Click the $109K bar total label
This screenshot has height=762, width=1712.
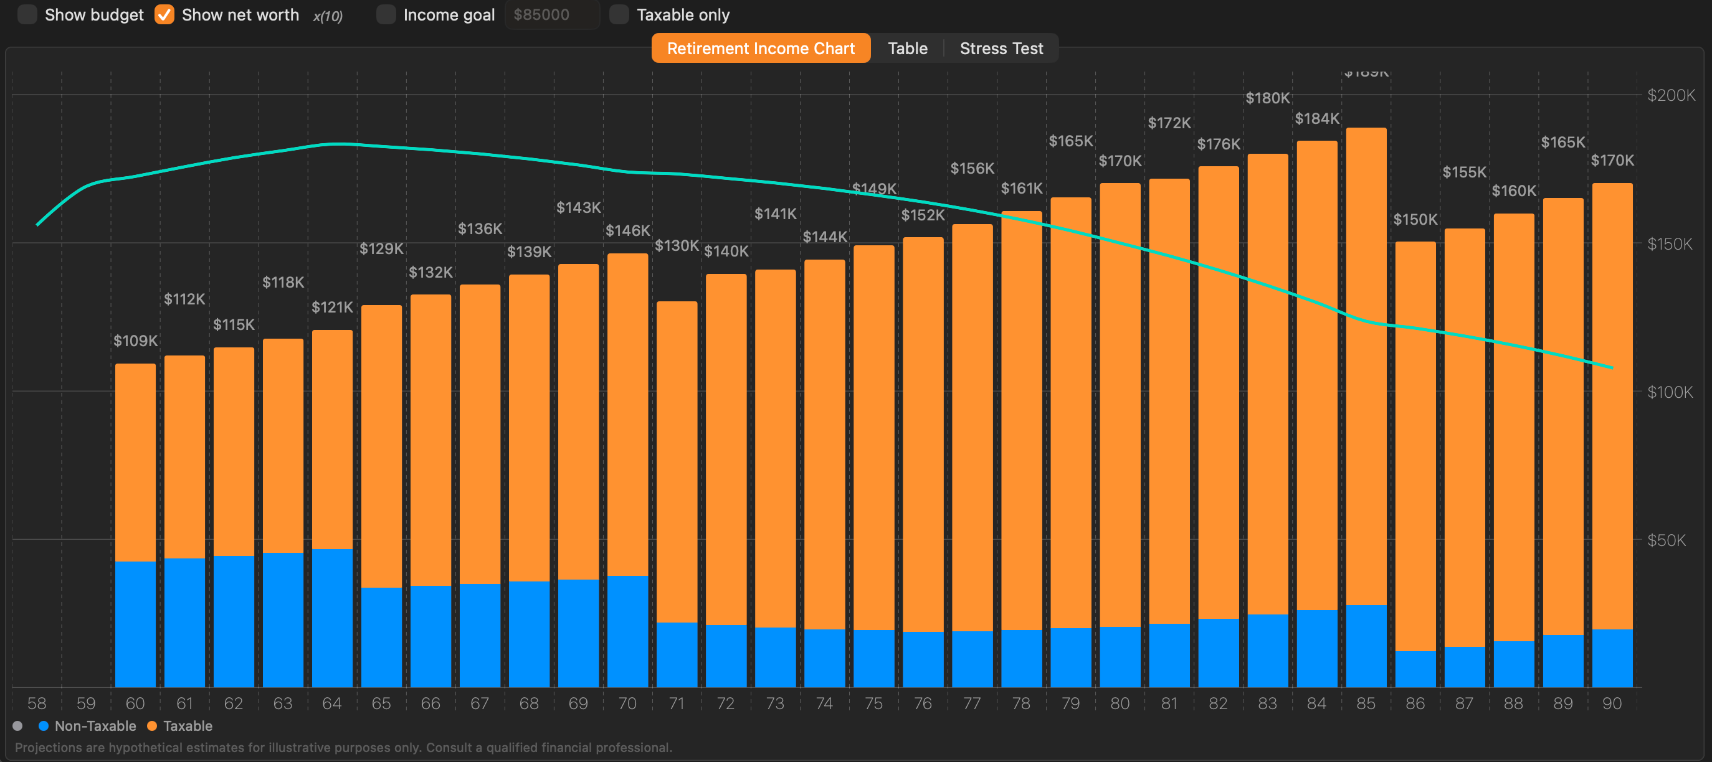(x=136, y=341)
